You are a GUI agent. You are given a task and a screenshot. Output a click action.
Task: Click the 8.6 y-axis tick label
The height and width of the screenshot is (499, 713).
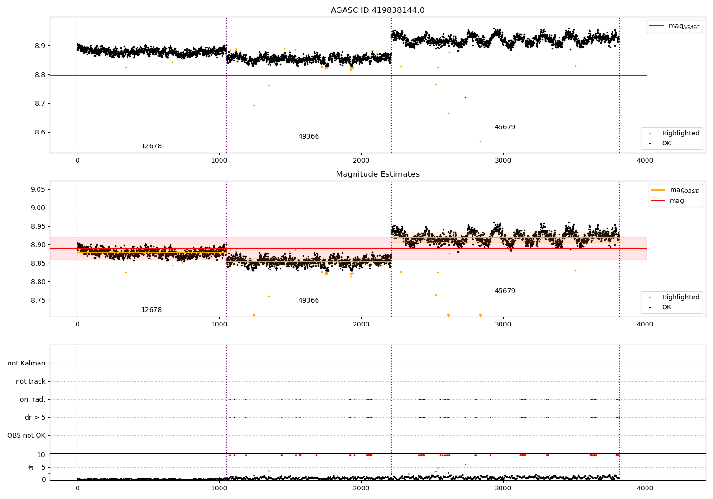point(41,133)
